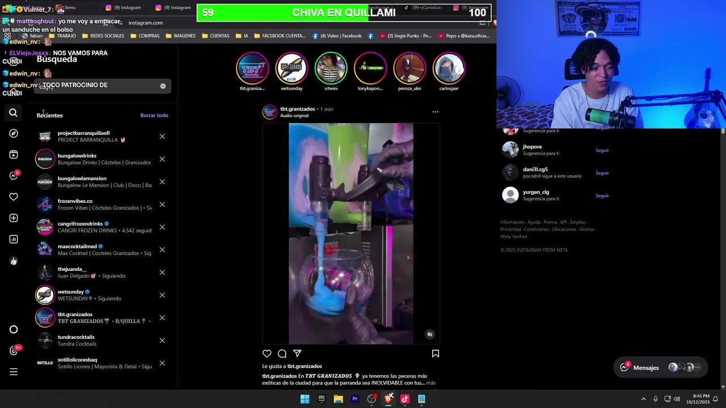Image resolution: width=726 pixels, height=408 pixels.
Task: View the peroza_ukn story circle
Action: pyautogui.click(x=410, y=69)
